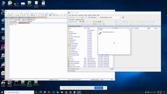
Task: Select the Virtual Machines folder
Action: [x=74, y=52]
